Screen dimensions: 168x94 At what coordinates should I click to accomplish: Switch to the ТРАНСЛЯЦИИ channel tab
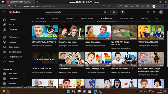pos(87,19)
